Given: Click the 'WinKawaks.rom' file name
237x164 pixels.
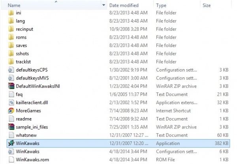Looking at the screenshot, I should 32,160.
